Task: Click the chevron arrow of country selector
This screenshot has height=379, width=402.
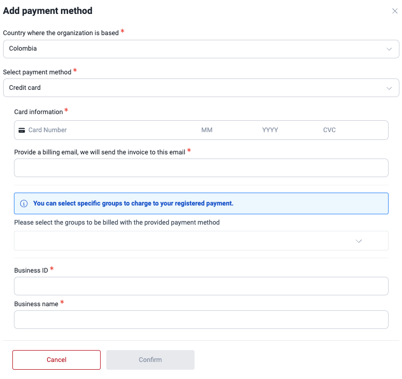Action: click(x=390, y=49)
